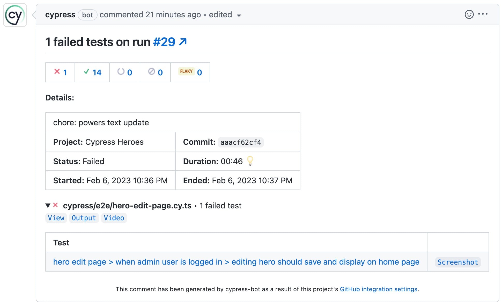
Task: Click the failed test red X icon beside filename
Action: [57, 205]
